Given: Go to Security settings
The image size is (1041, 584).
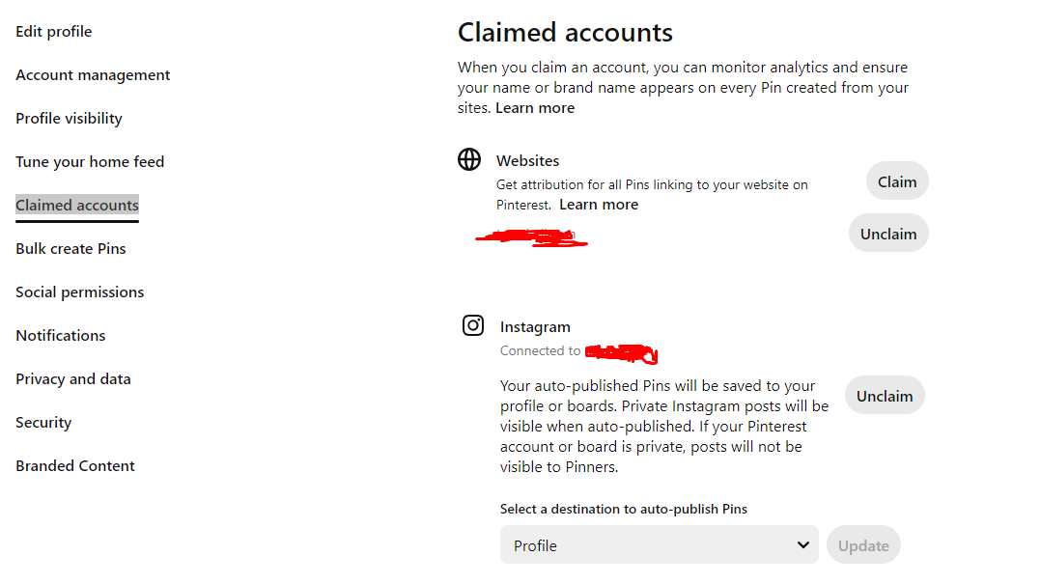Looking at the screenshot, I should click(x=43, y=423).
